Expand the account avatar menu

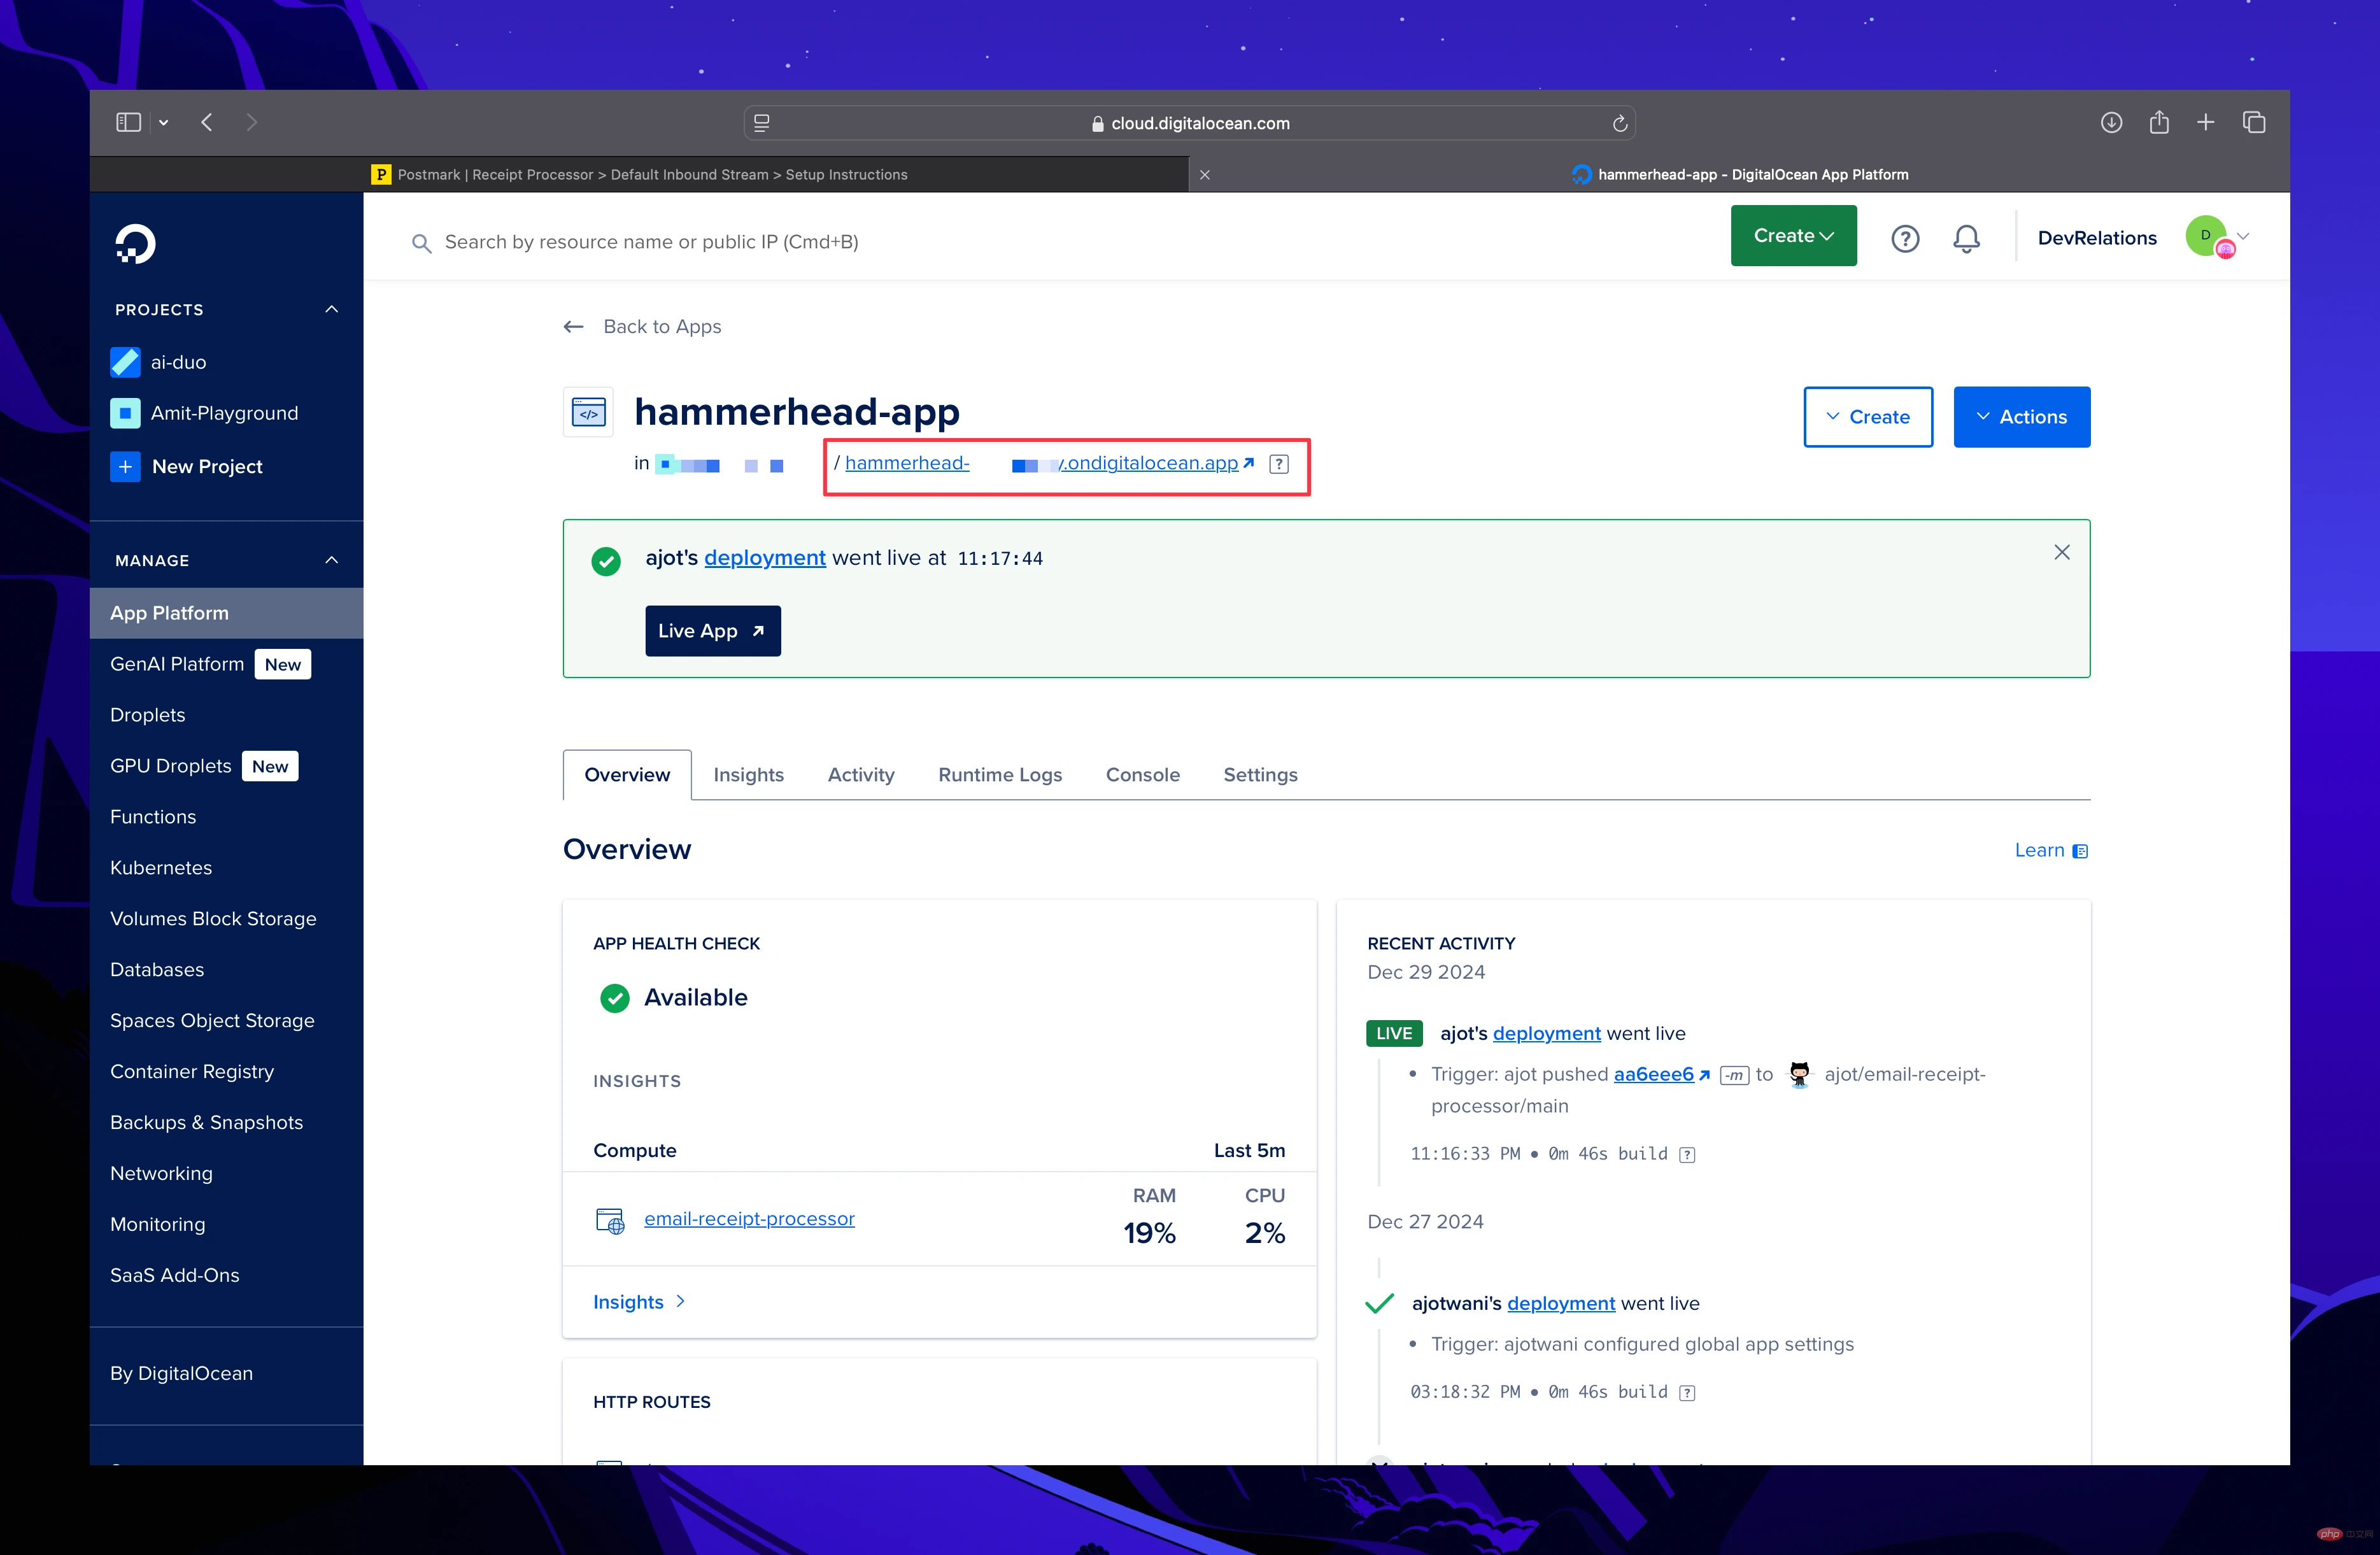[2213, 237]
